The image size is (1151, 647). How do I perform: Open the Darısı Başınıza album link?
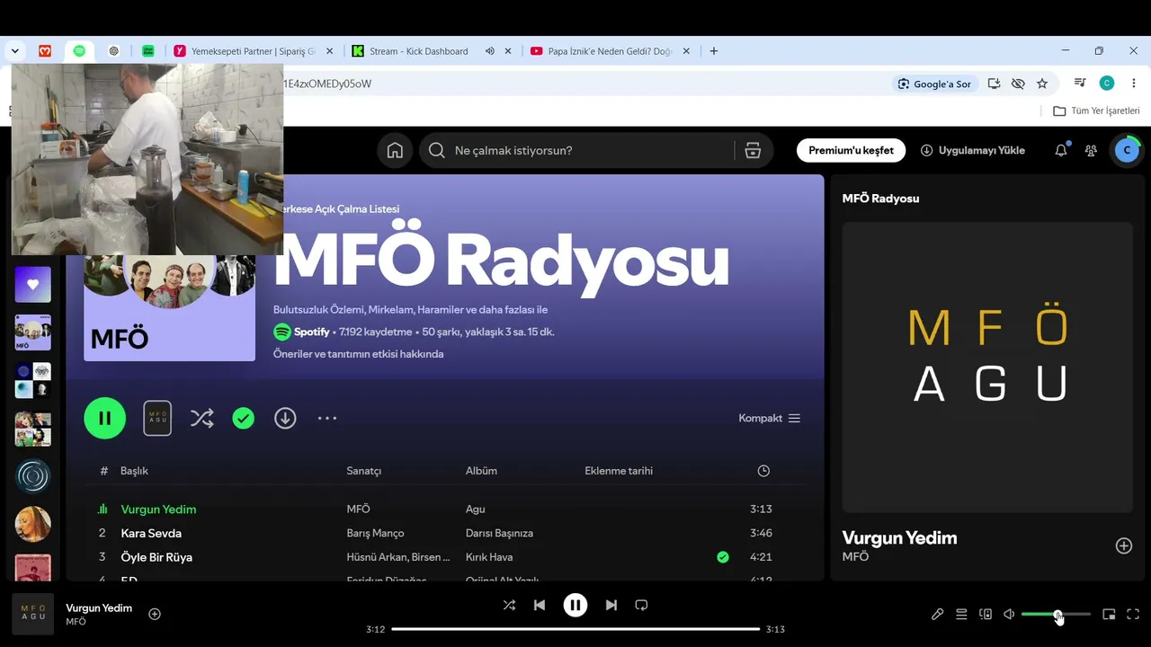(499, 533)
